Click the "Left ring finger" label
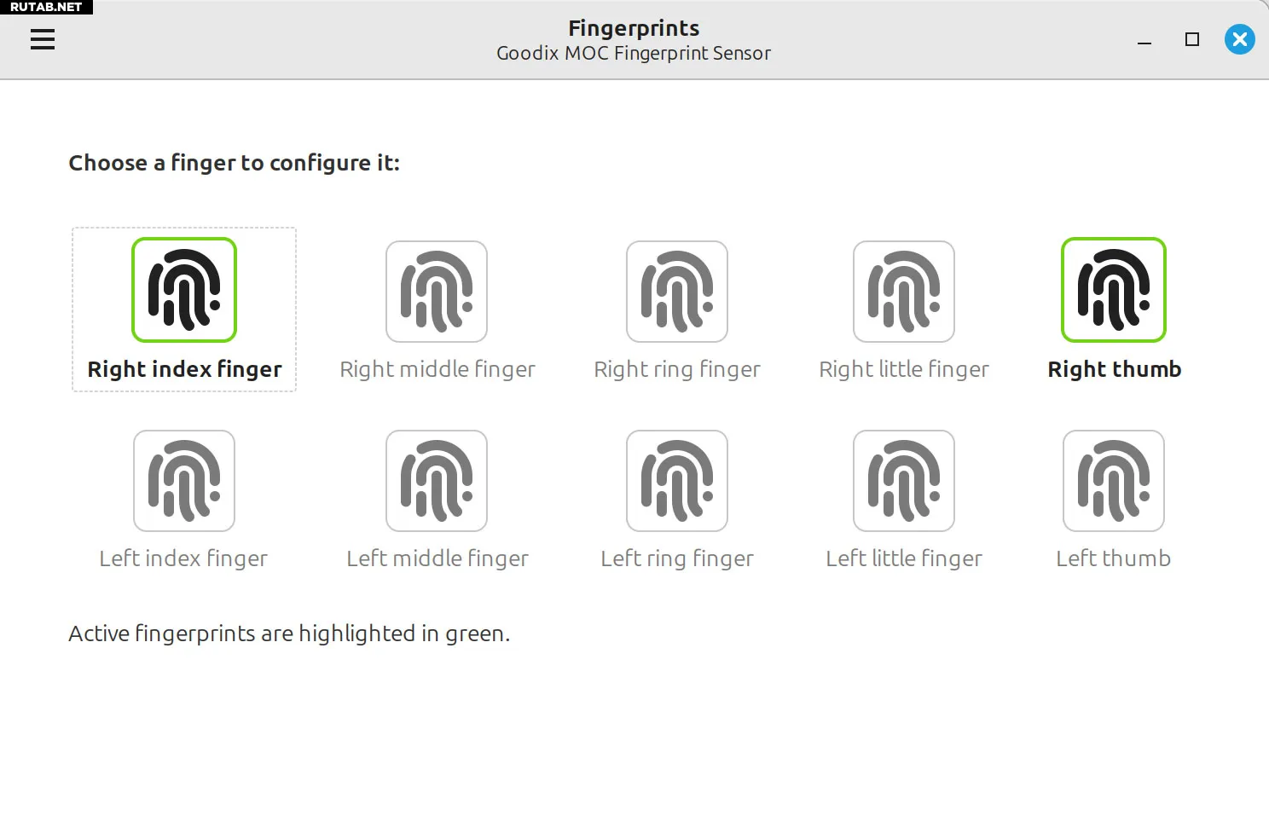Image resolution: width=1269 pixels, height=839 pixels. pos(677,558)
